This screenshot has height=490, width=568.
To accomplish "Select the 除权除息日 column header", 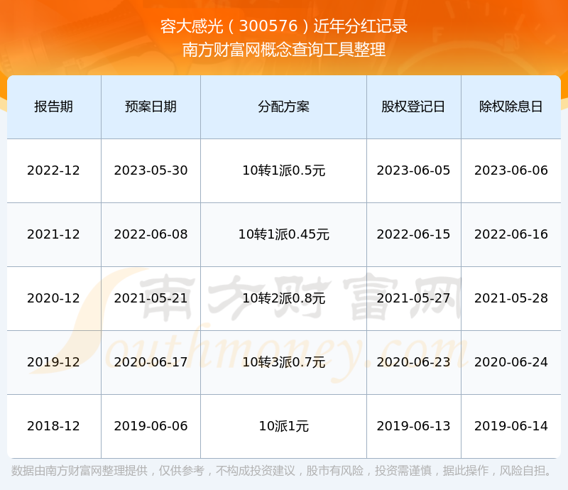I will (511, 106).
